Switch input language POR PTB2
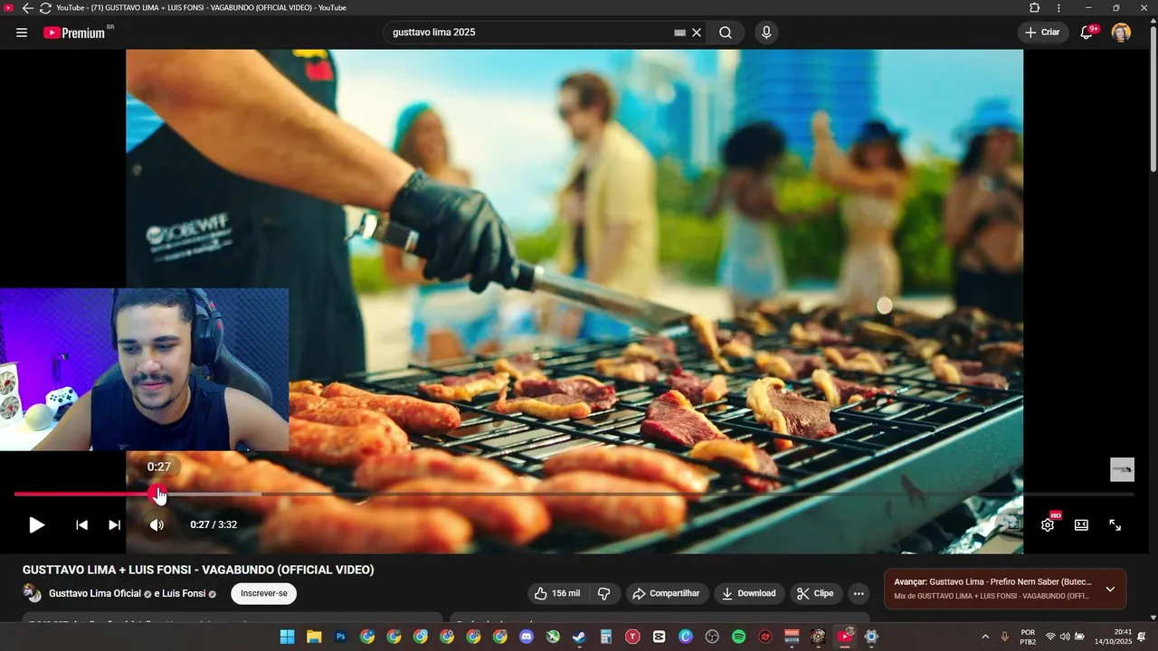This screenshot has width=1158, height=651. [x=1029, y=637]
